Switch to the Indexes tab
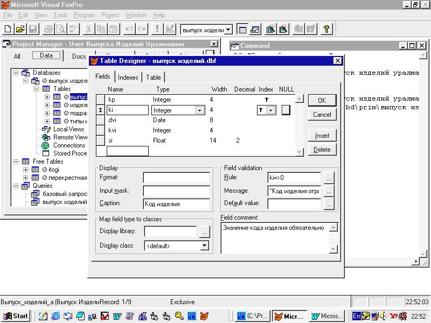This screenshot has height=323, width=431. coord(128,78)
